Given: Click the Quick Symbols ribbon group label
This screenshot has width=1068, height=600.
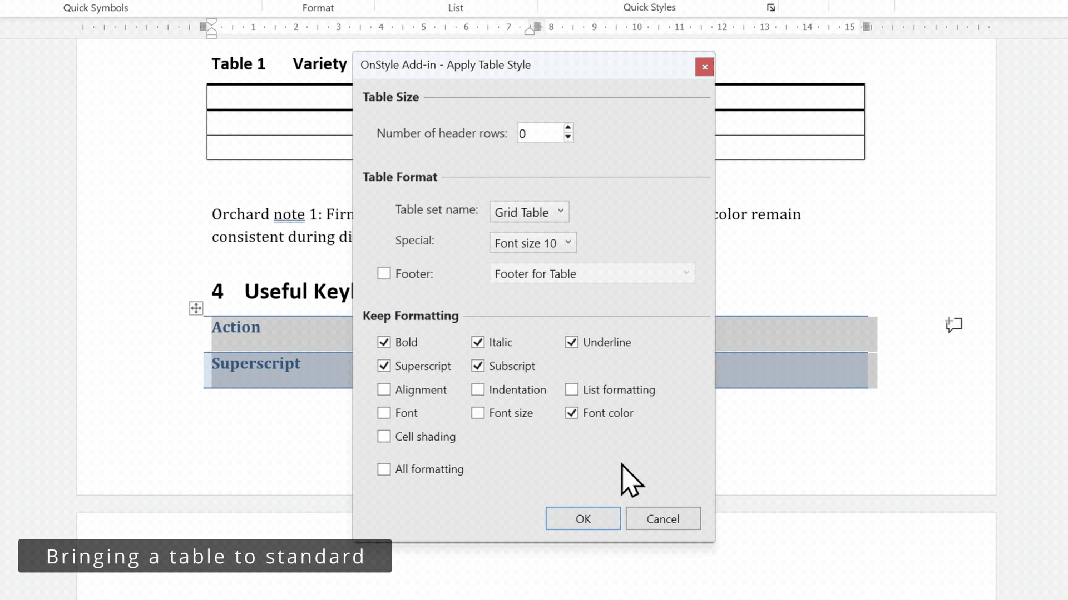Looking at the screenshot, I should (x=96, y=8).
